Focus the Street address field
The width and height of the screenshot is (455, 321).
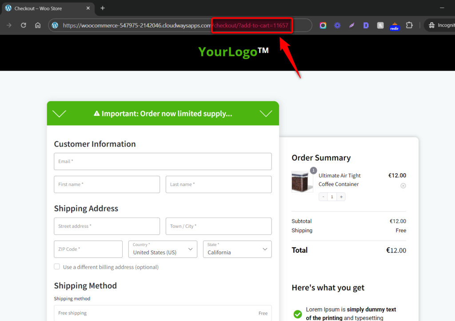tap(107, 226)
